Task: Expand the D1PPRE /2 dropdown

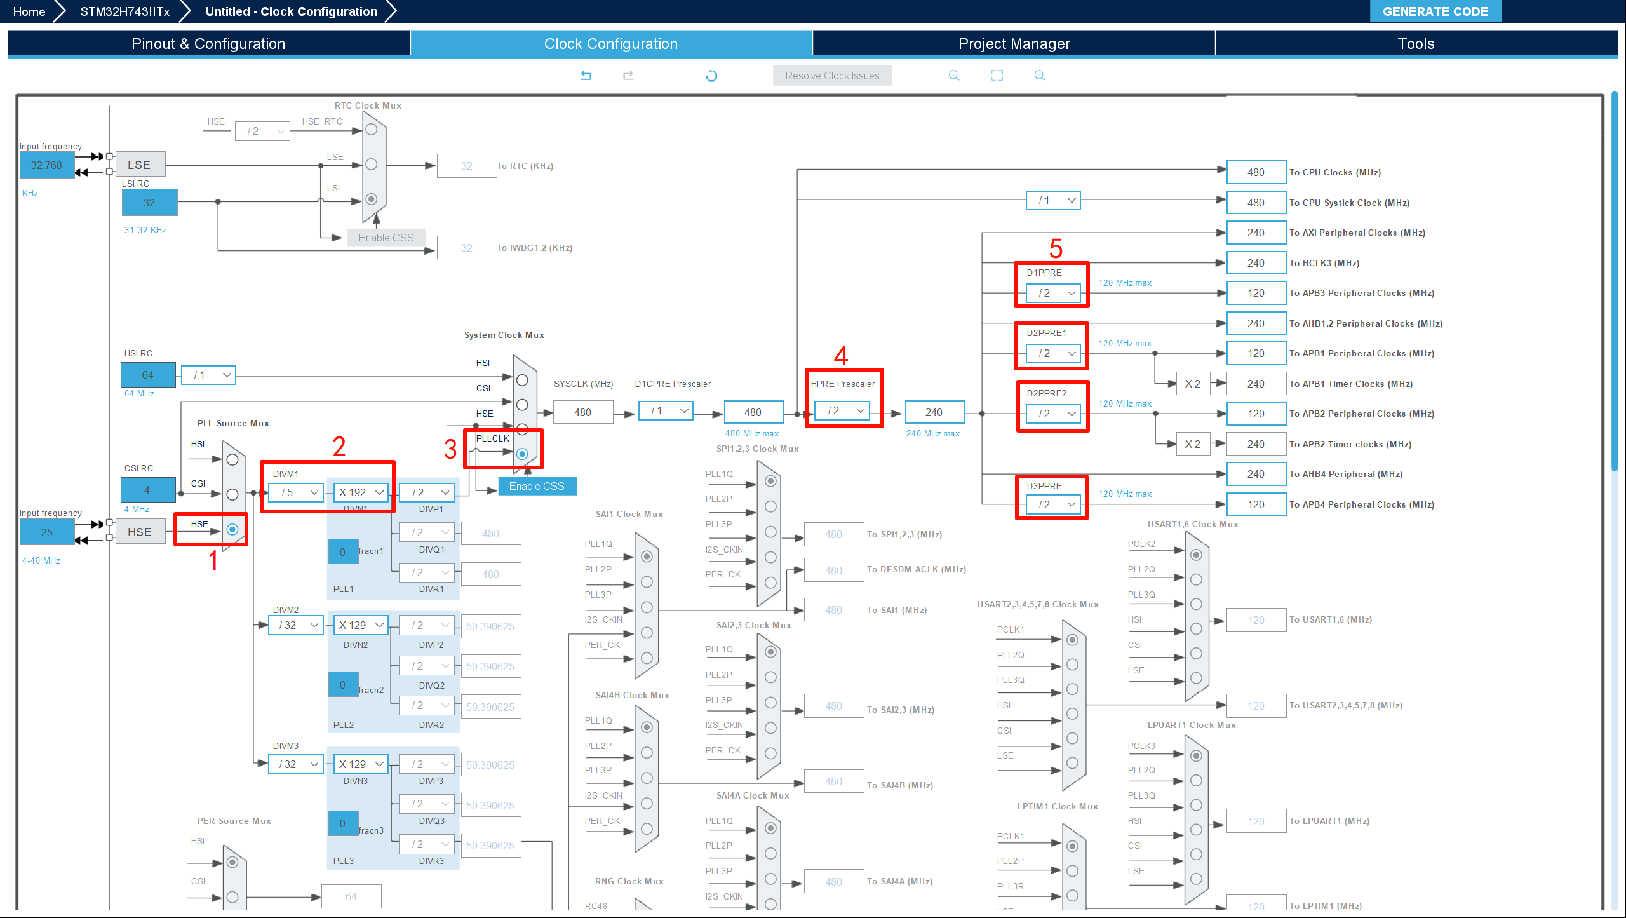Action: click(x=1053, y=293)
